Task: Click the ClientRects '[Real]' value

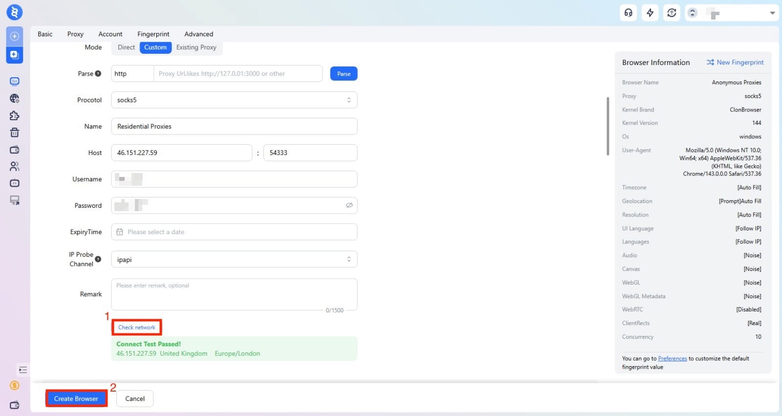Action: [754, 323]
